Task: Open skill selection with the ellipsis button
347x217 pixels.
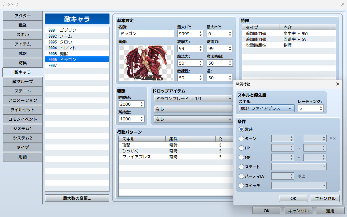Action: click(290, 108)
